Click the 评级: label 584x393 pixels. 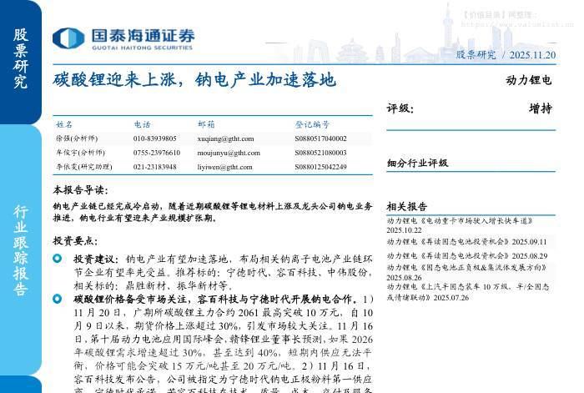pyautogui.click(x=400, y=108)
